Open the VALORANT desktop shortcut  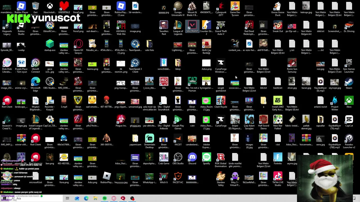(x=192, y=27)
